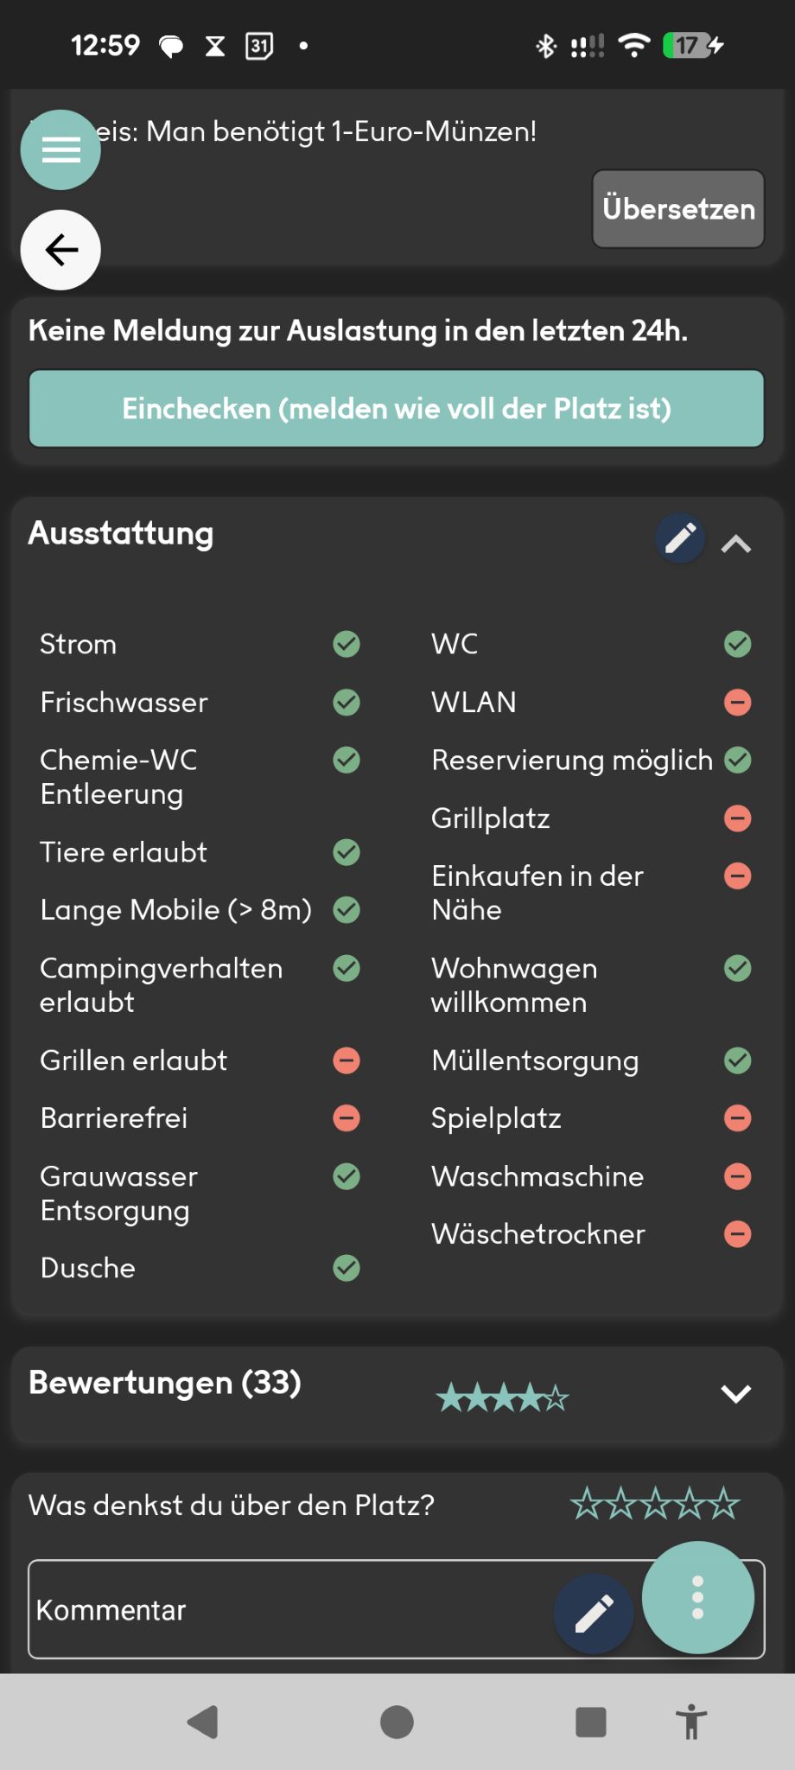Rate the place with the third star

[655, 1504]
